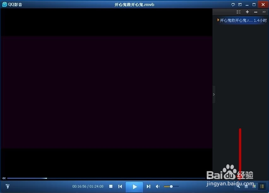Viewport: 269px width, 193px height.
Task: Open the QQ影音 main menu logo
Action: pyautogui.click(x=5, y=4)
